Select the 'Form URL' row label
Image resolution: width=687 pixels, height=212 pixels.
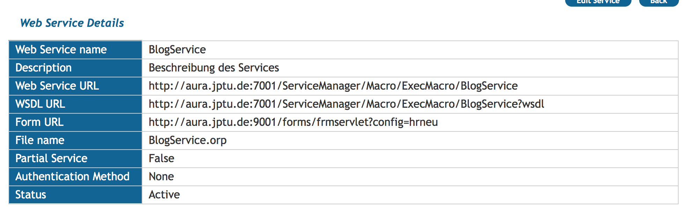(x=39, y=122)
